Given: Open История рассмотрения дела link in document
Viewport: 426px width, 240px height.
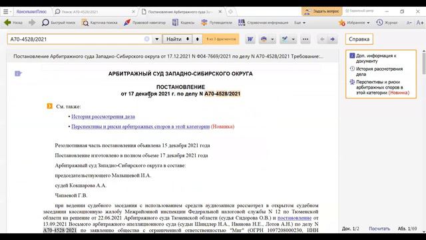Looking at the screenshot, I should click(x=103, y=117).
